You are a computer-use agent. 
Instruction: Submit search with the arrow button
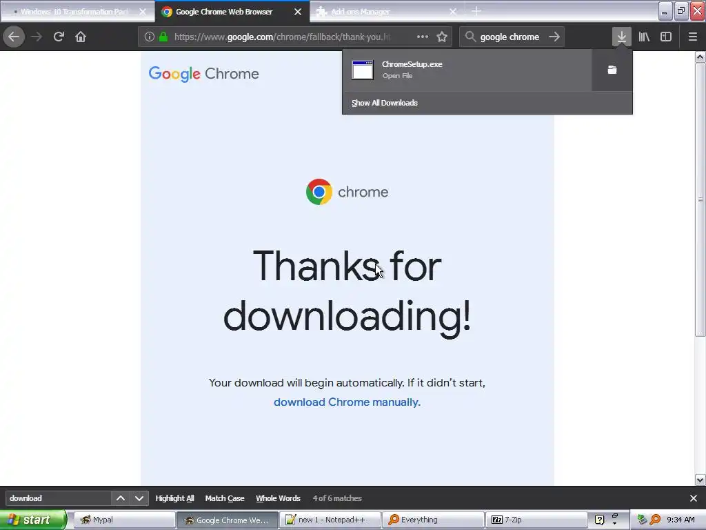tap(554, 37)
